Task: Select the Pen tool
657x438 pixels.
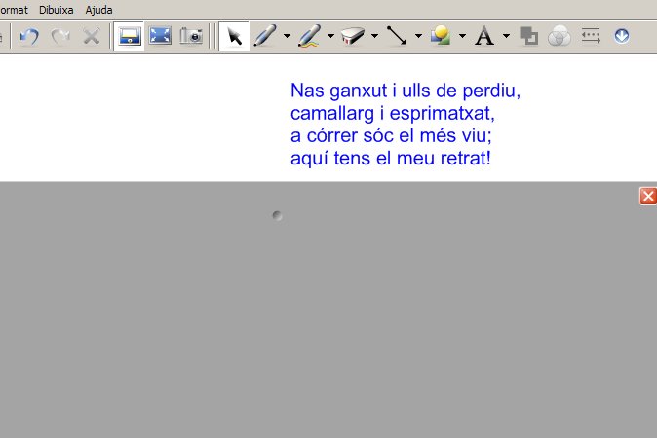Action: click(x=265, y=36)
